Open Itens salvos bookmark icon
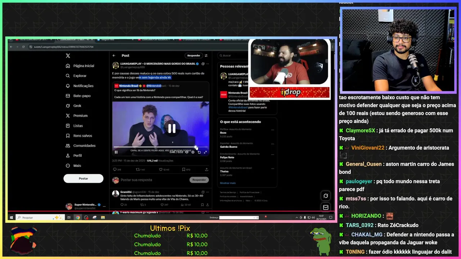This screenshot has height=259, width=461. [x=68, y=136]
